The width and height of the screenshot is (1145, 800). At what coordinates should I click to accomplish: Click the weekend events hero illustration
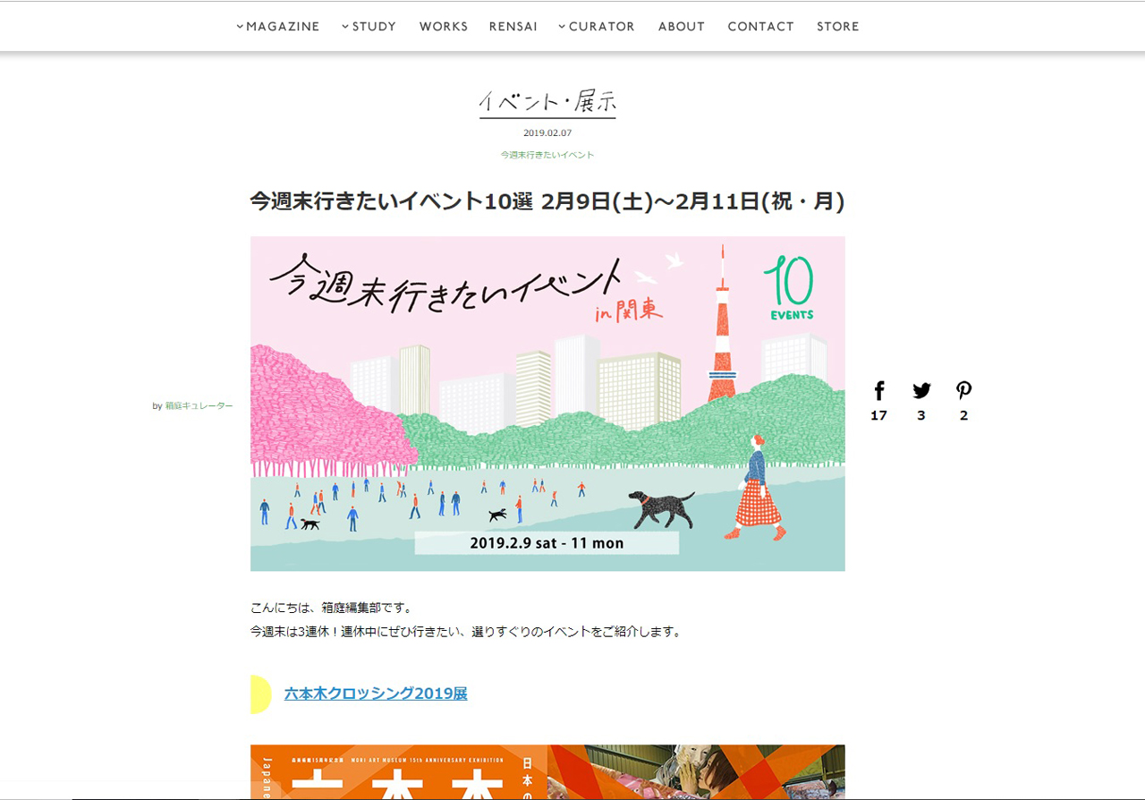tap(547, 404)
